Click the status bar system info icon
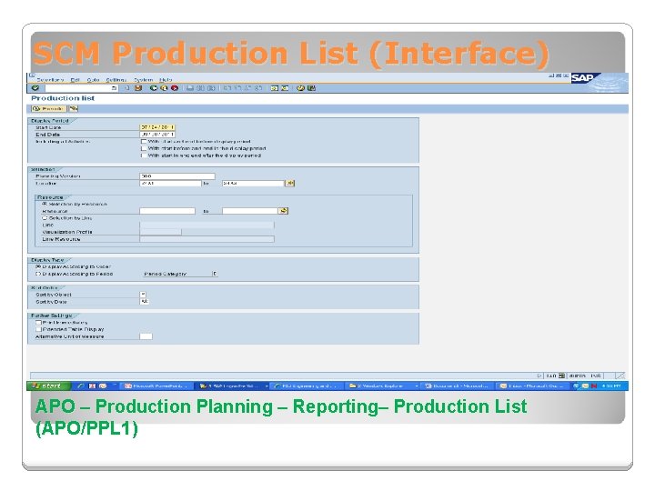 coord(561,376)
